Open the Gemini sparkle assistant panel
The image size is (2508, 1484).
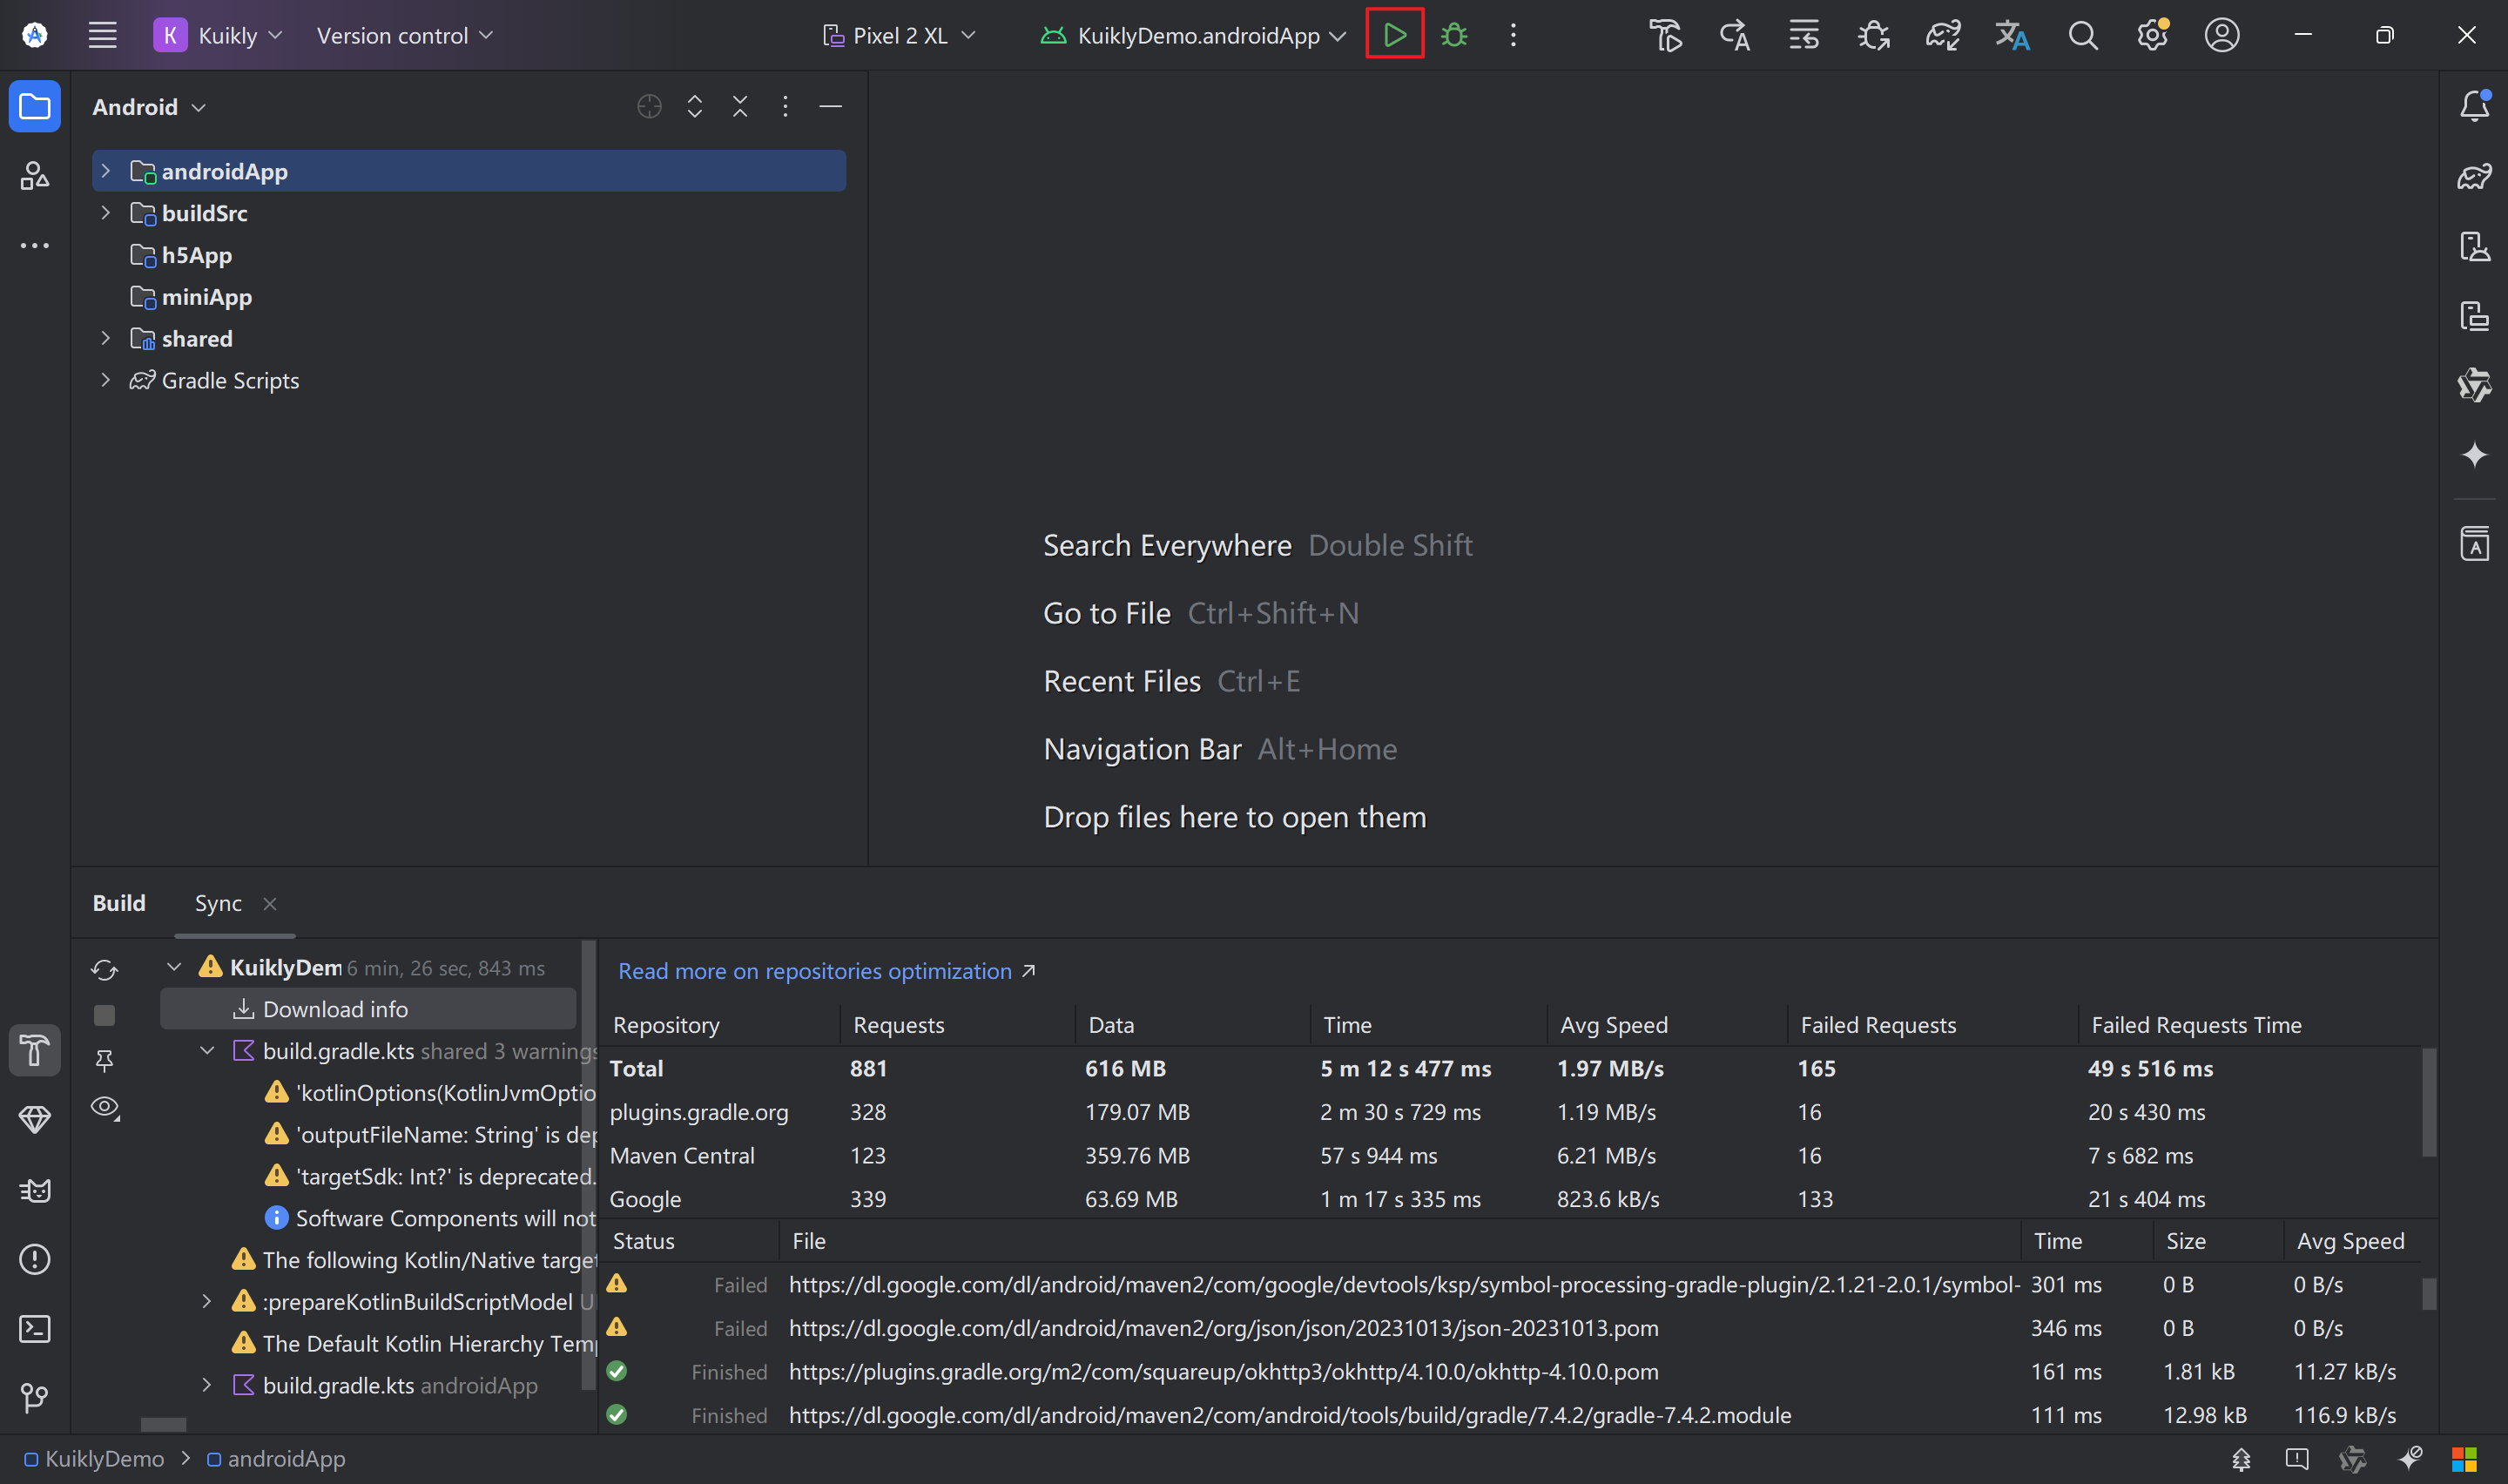pos(2474,455)
